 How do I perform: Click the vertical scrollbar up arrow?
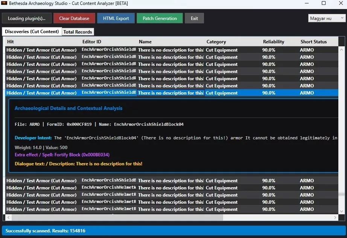tap(341, 50)
